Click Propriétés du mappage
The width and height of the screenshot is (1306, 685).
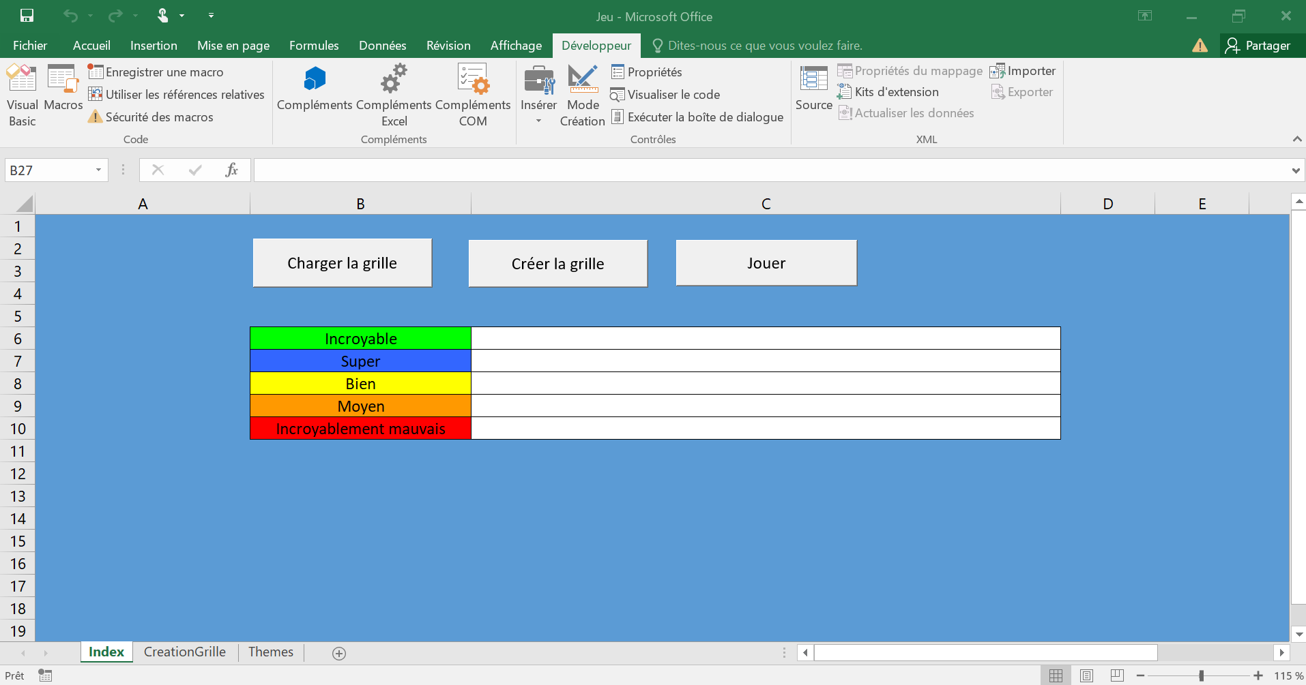[910, 71]
